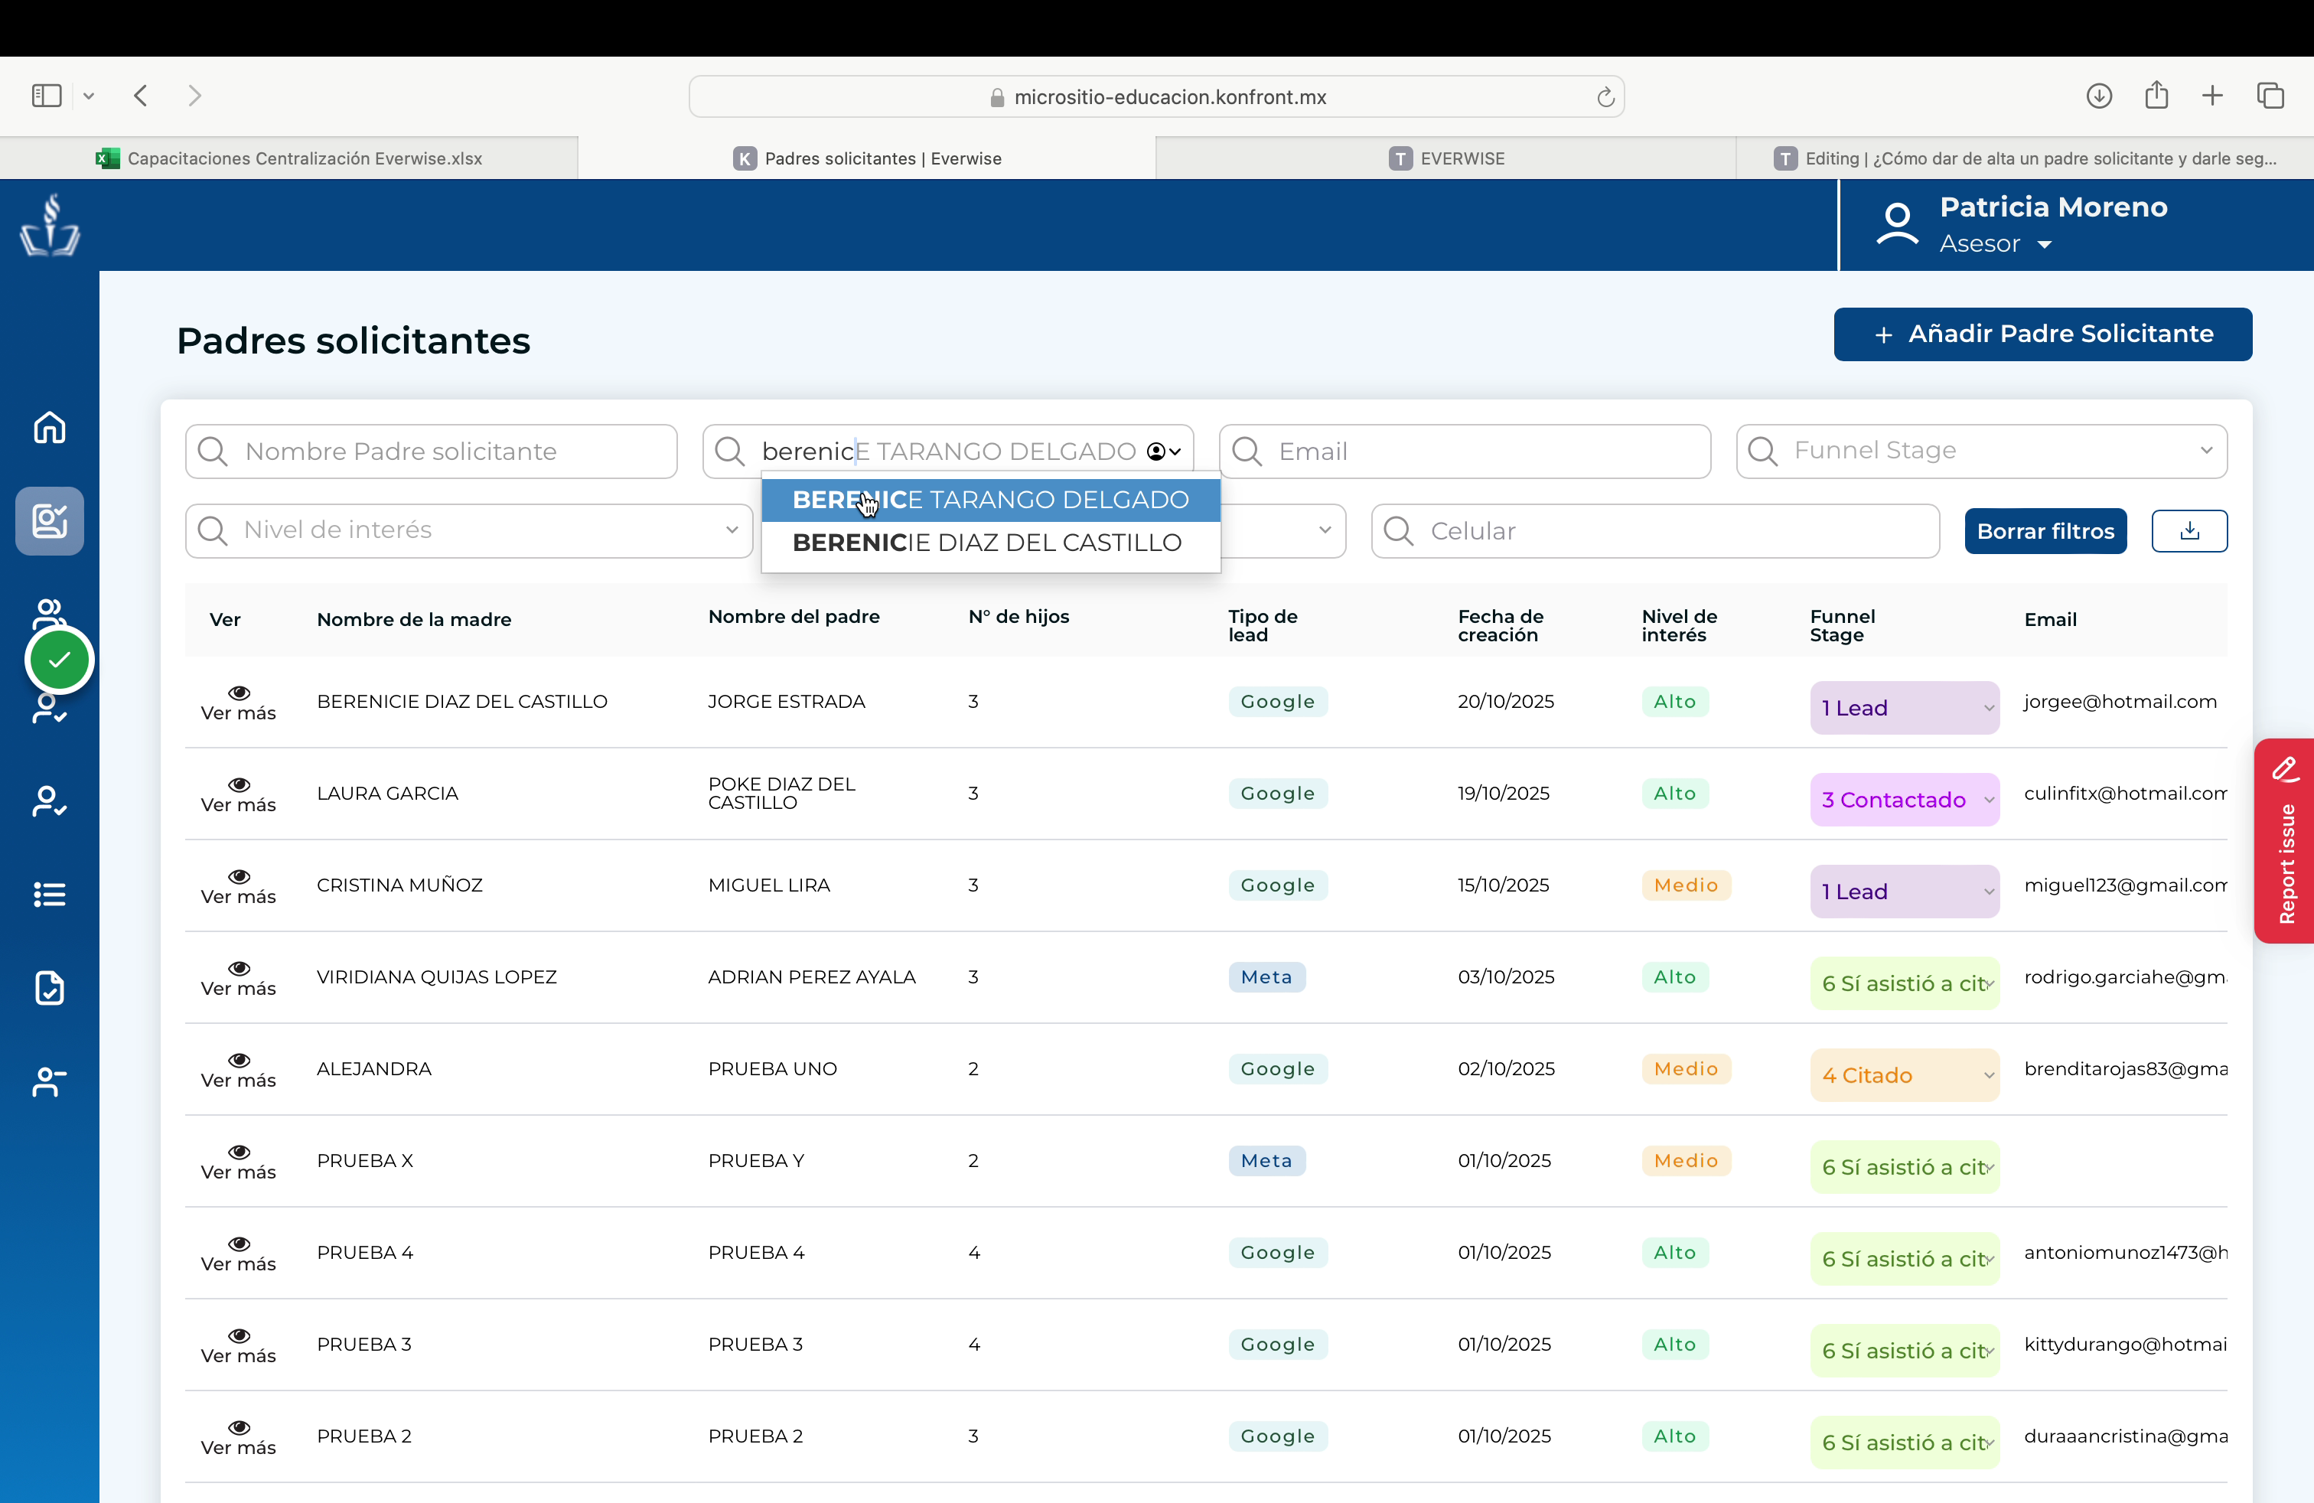Show Safari tab overview

[2270, 95]
